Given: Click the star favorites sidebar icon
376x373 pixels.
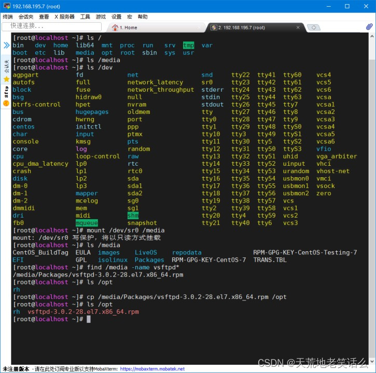Looking at the screenshot, I should pyautogui.click(x=6, y=79).
